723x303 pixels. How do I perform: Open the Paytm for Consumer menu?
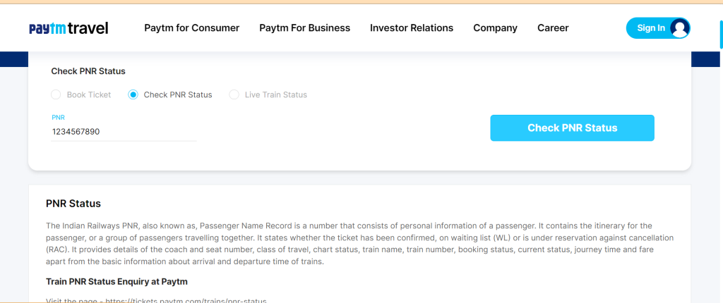tap(192, 28)
